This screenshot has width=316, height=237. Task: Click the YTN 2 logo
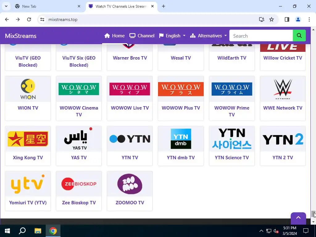click(283, 139)
